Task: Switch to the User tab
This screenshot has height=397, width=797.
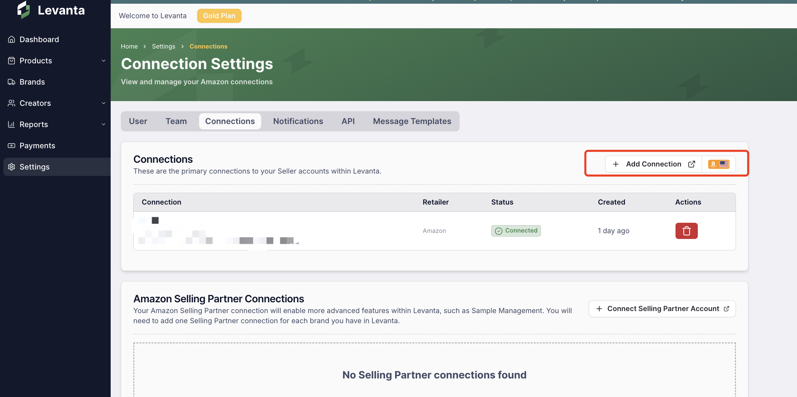Action: (x=138, y=121)
